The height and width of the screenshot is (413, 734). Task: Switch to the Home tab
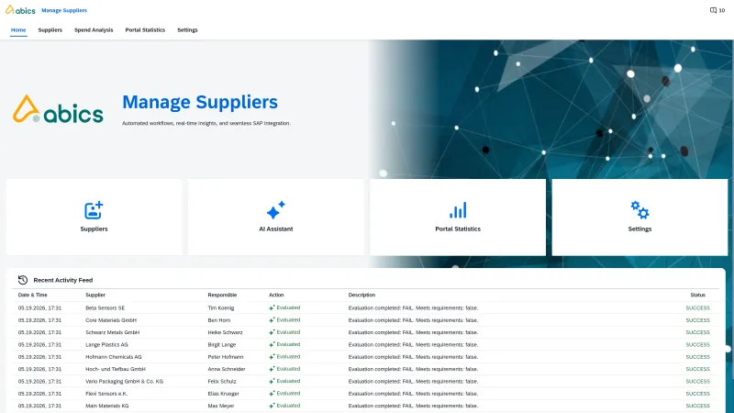click(18, 30)
